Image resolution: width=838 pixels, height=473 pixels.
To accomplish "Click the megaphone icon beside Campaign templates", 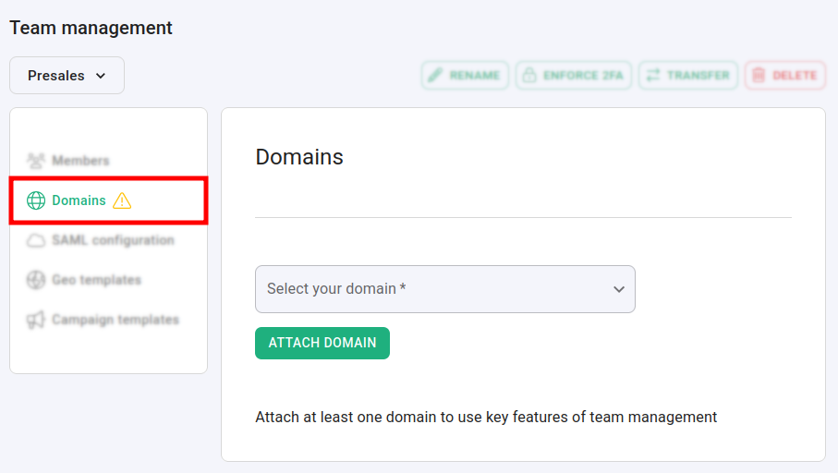I will [x=36, y=320].
